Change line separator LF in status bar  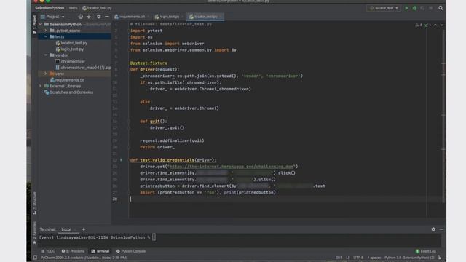[348, 258]
